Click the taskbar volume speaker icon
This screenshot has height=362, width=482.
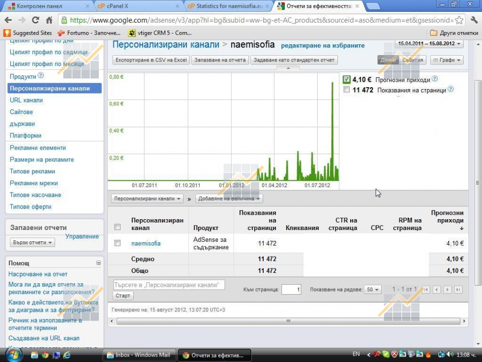(450, 354)
